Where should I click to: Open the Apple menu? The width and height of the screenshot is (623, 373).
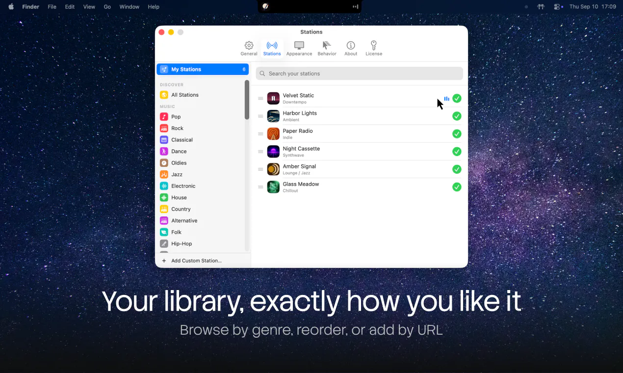pos(11,7)
